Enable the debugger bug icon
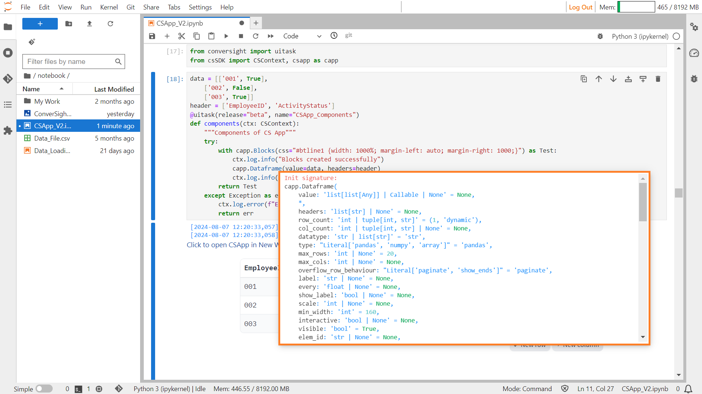702x394 pixels. (x=600, y=36)
